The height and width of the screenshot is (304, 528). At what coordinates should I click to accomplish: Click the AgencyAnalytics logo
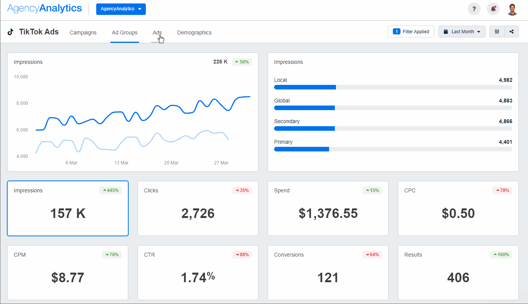pos(45,8)
